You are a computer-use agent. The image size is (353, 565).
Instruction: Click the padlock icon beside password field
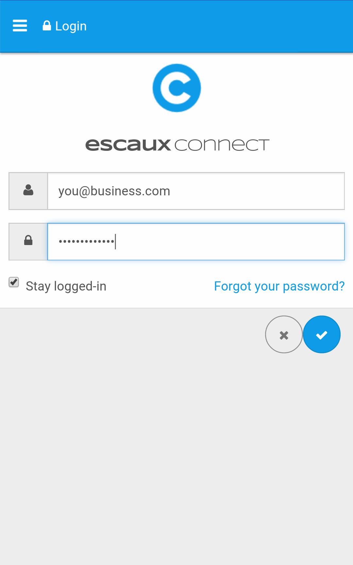pyautogui.click(x=28, y=240)
